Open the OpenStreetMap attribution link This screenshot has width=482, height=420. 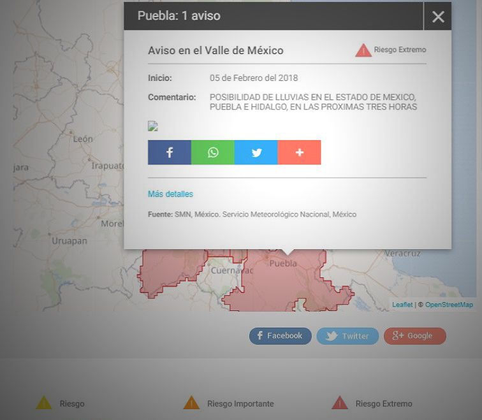pyautogui.click(x=449, y=305)
